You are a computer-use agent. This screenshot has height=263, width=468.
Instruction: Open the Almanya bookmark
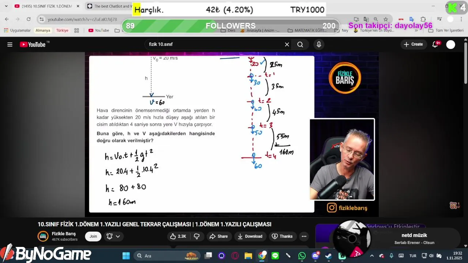coord(43,30)
